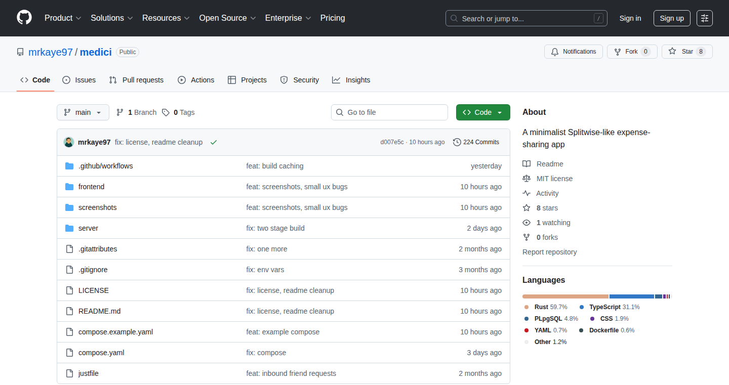Click the star icon next to 8 stars

[526, 208]
